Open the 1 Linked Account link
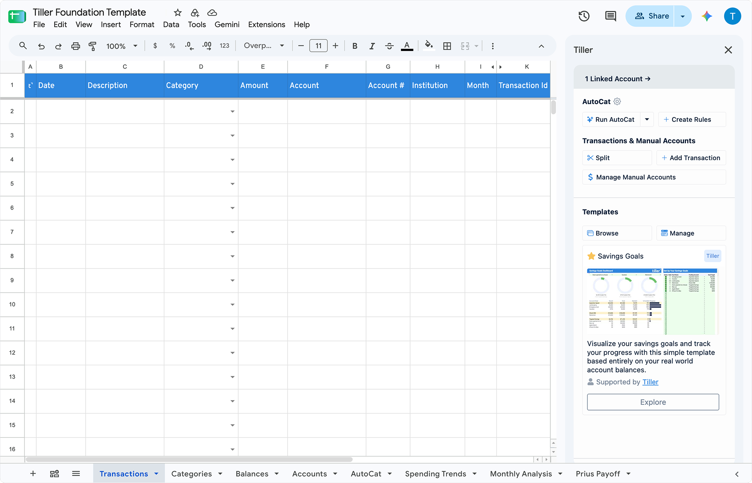Screen dimensions: 752x483 [618, 79]
